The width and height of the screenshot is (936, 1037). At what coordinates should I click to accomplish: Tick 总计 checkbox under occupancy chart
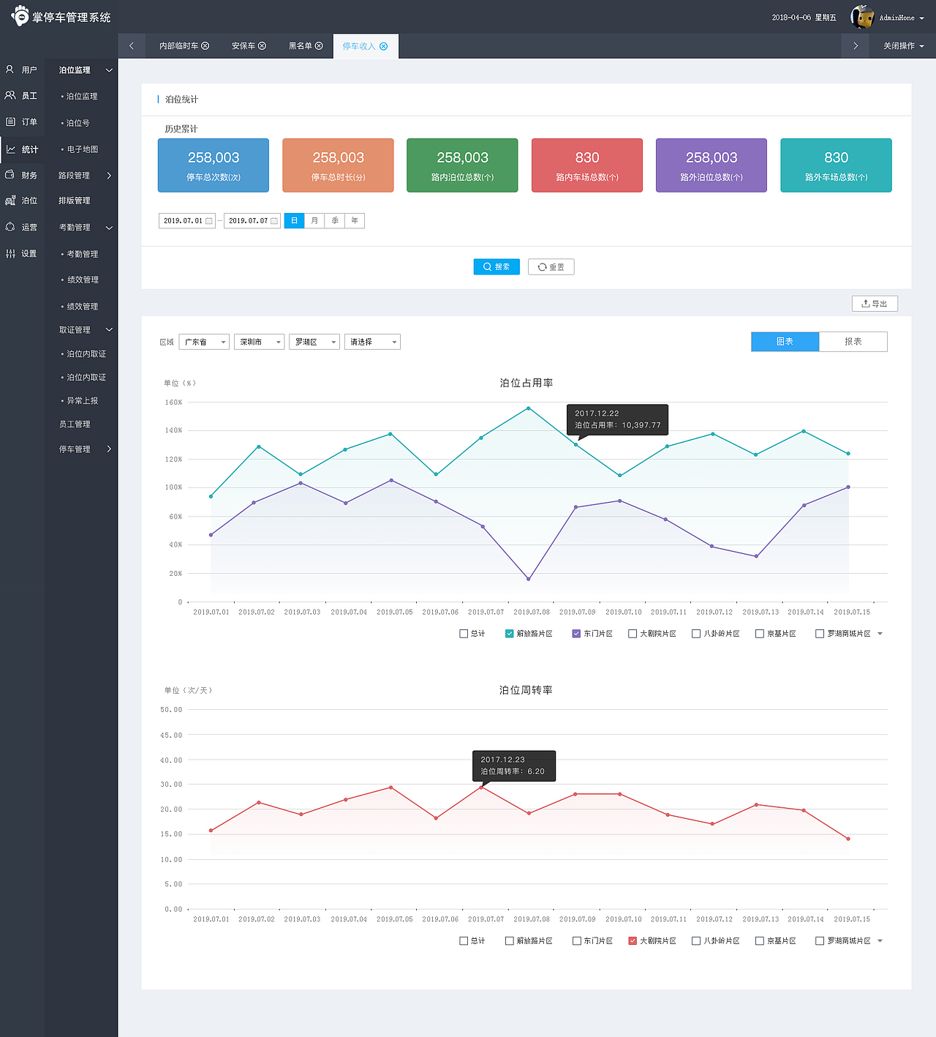click(x=464, y=634)
